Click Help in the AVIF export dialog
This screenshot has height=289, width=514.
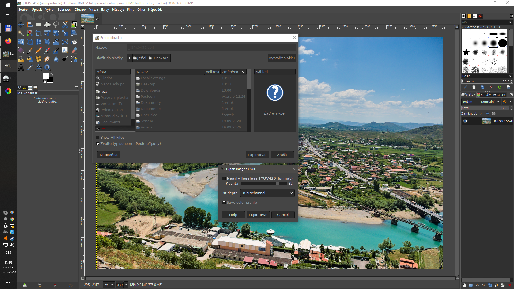click(233, 215)
